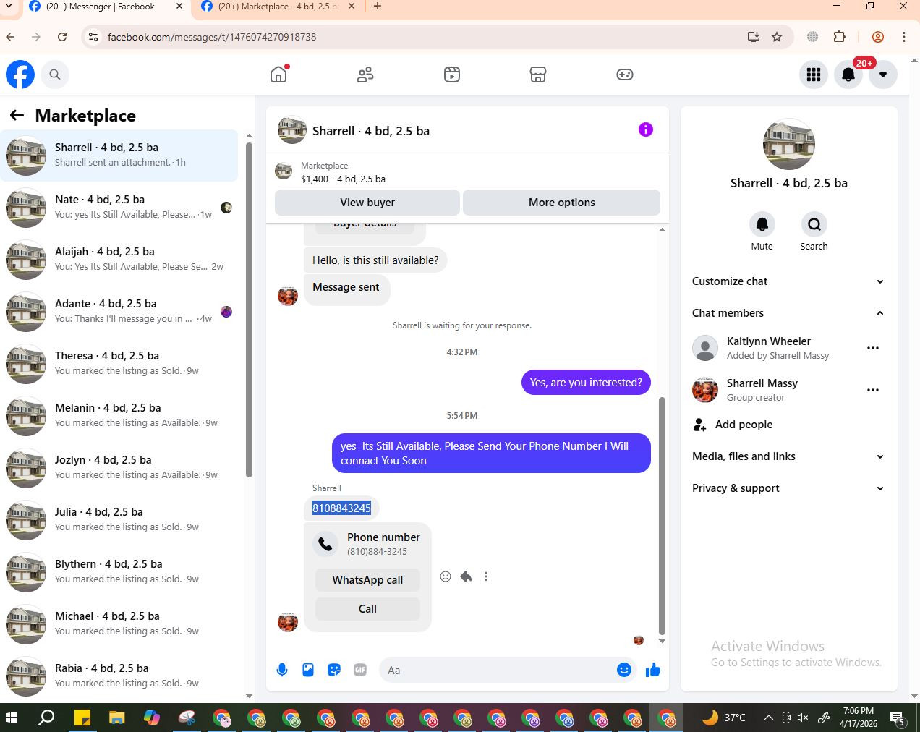Click the chat scrollbar down arrow
The width and height of the screenshot is (920, 732).
pyautogui.click(x=662, y=642)
